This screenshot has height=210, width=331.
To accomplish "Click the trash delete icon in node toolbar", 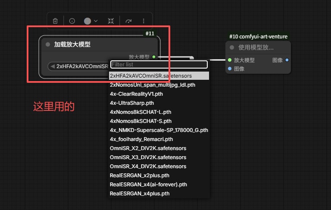I will click(55, 21).
